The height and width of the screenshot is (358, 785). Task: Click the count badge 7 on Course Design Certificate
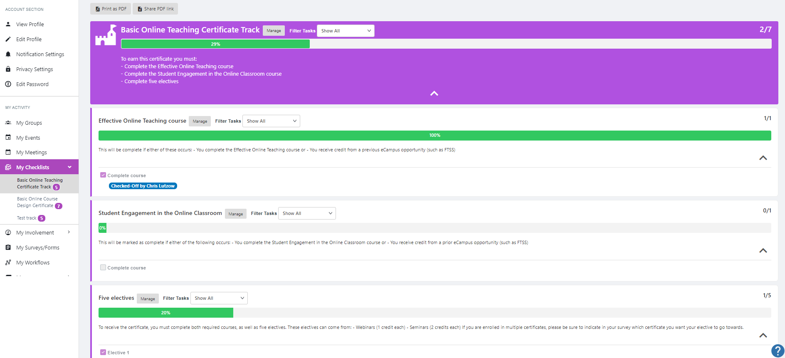(59, 206)
